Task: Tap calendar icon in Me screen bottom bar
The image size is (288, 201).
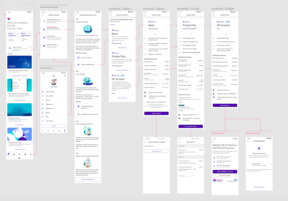Action: click(48, 131)
